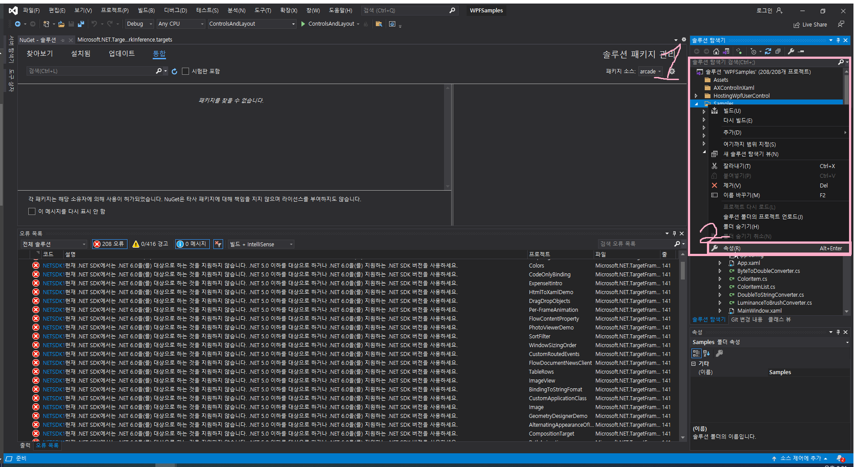857x467 pixels.
Task: Start ControlsAndLayout with green play icon
Action: (x=303, y=24)
